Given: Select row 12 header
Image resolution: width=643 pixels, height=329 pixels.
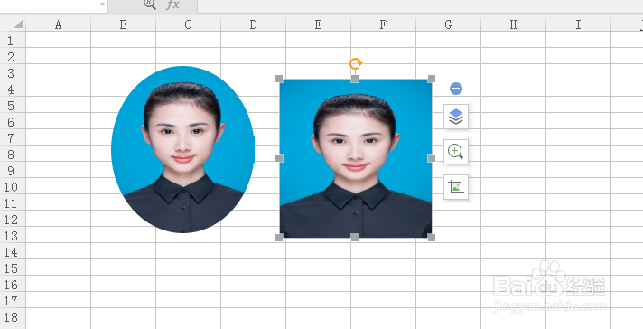Looking at the screenshot, I should (13, 219).
